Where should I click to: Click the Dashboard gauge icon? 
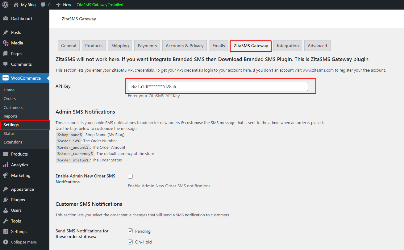pyautogui.click(x=6, y=19)
